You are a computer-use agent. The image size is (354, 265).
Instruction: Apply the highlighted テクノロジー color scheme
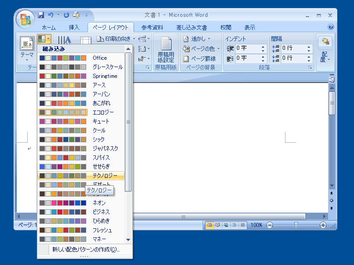(81, 176)
